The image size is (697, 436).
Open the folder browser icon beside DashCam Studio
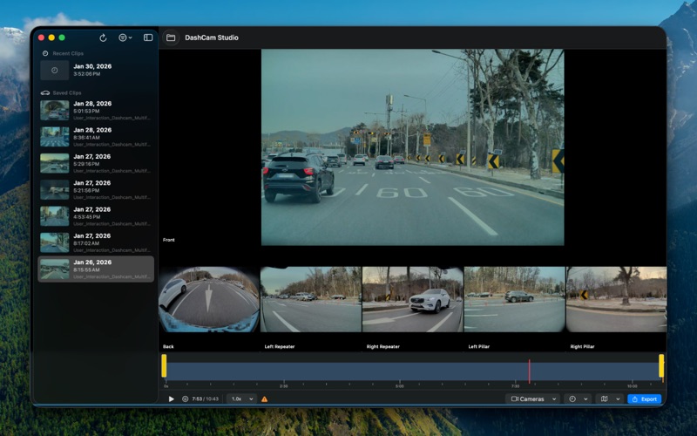[x=171, y=37]
